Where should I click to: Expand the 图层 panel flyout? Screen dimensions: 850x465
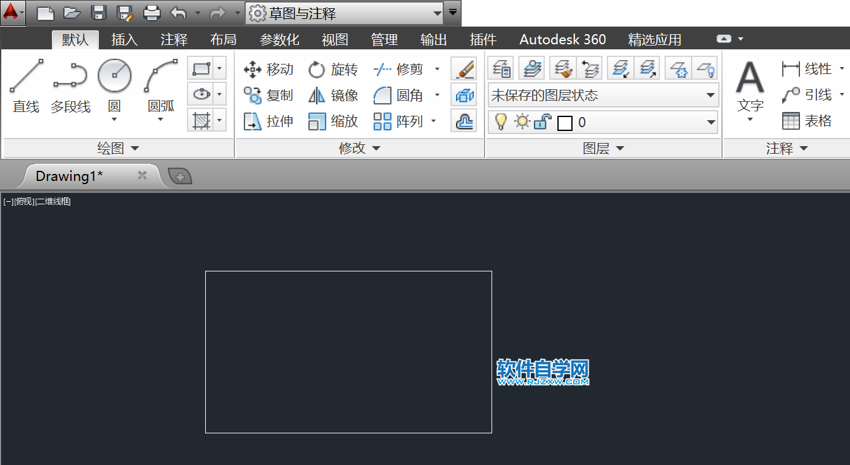tap(603, 149)
